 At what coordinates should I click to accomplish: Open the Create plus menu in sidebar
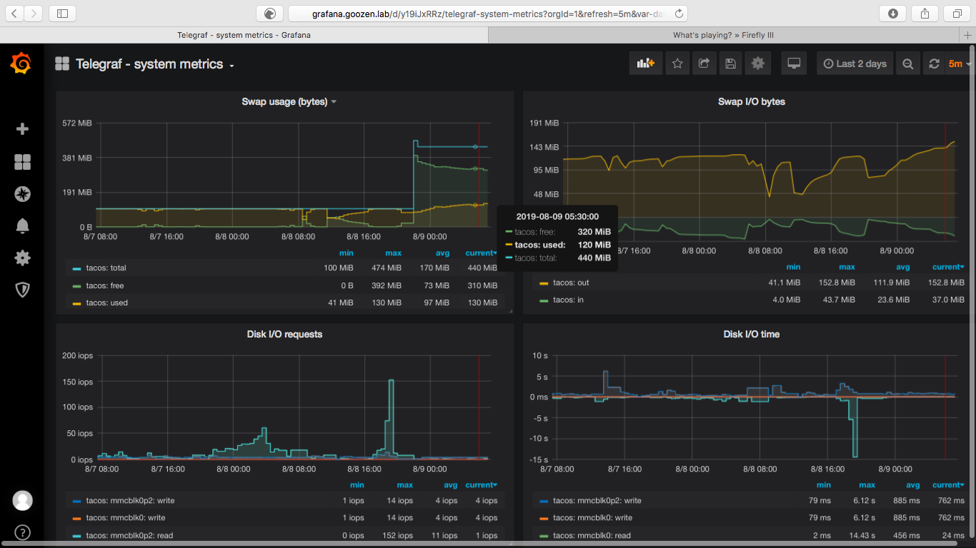tap(22, 128)
